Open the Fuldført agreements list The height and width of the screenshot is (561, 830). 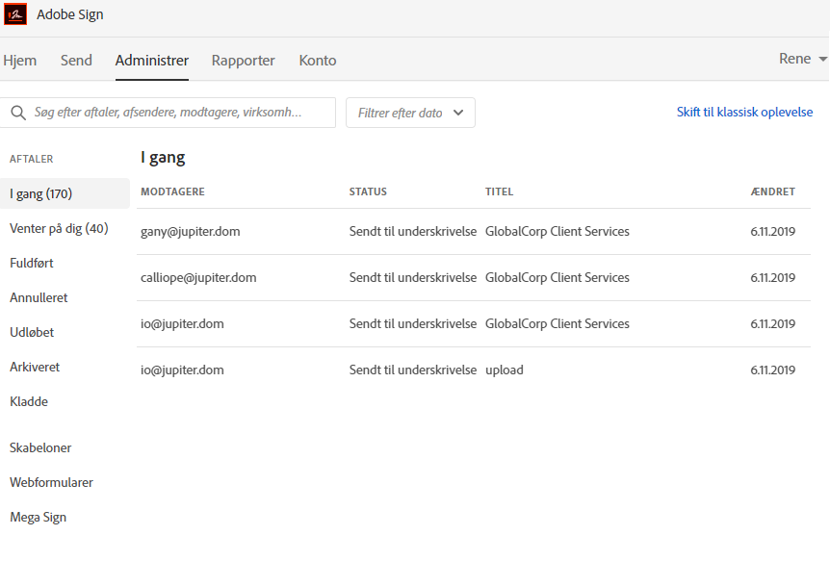click(32, 263)
